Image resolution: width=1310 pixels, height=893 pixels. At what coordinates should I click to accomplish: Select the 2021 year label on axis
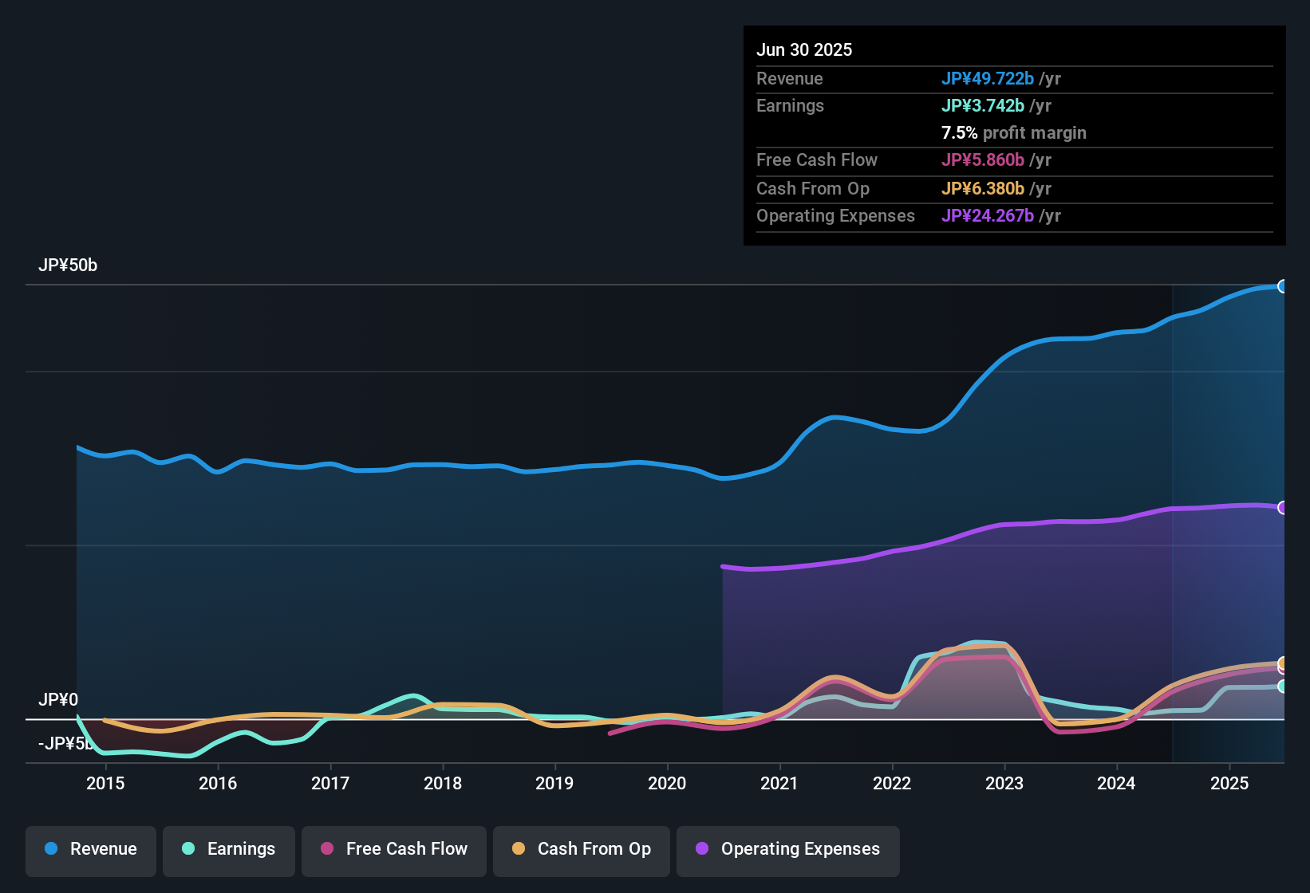coord(780,784)
